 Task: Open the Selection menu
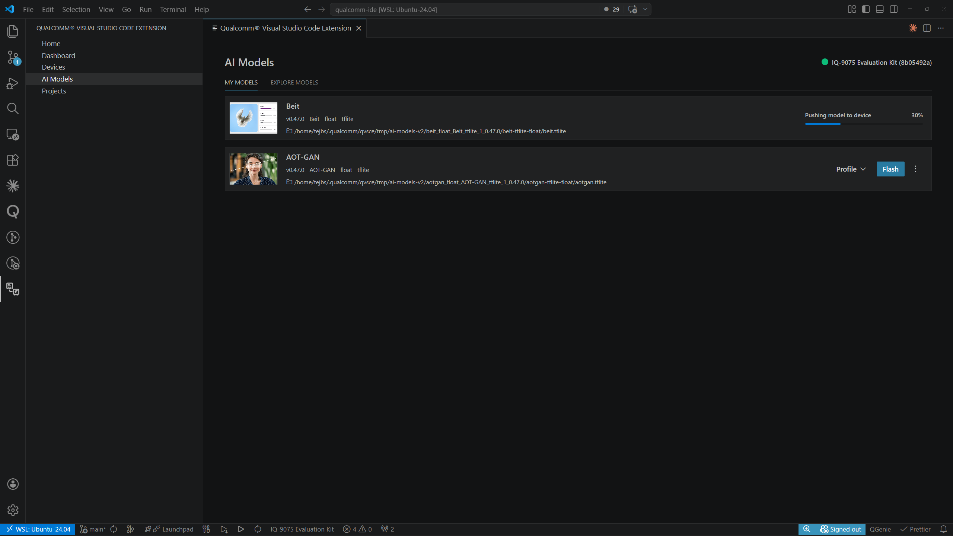click(x=76, y=9)
